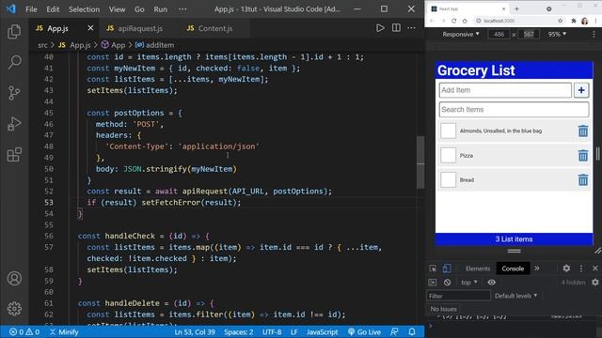Open the Search view in activity bar

pos(14,62)
